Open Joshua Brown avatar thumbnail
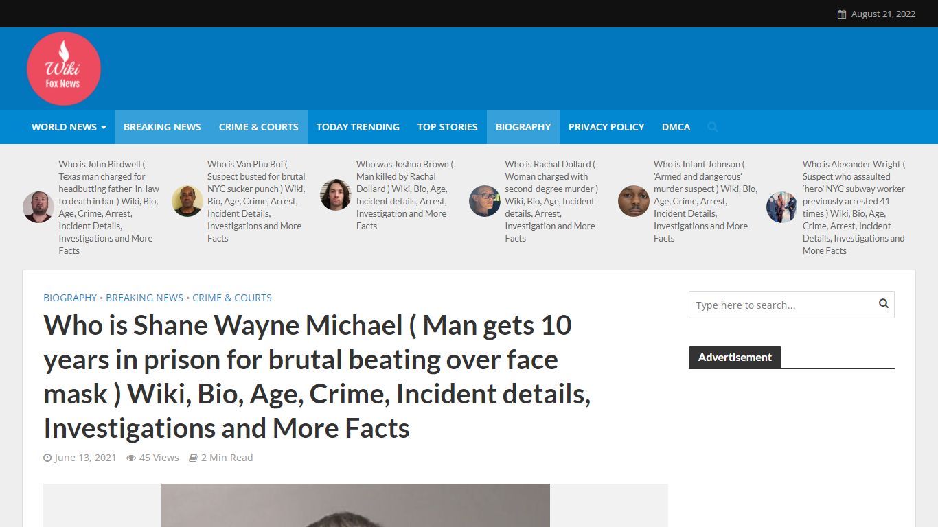 [336, 195]
